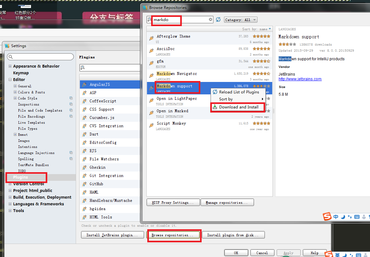Screen dimensions: 370x257
Task: Clear the markdo search with the X icon
Action: [210, 19]
